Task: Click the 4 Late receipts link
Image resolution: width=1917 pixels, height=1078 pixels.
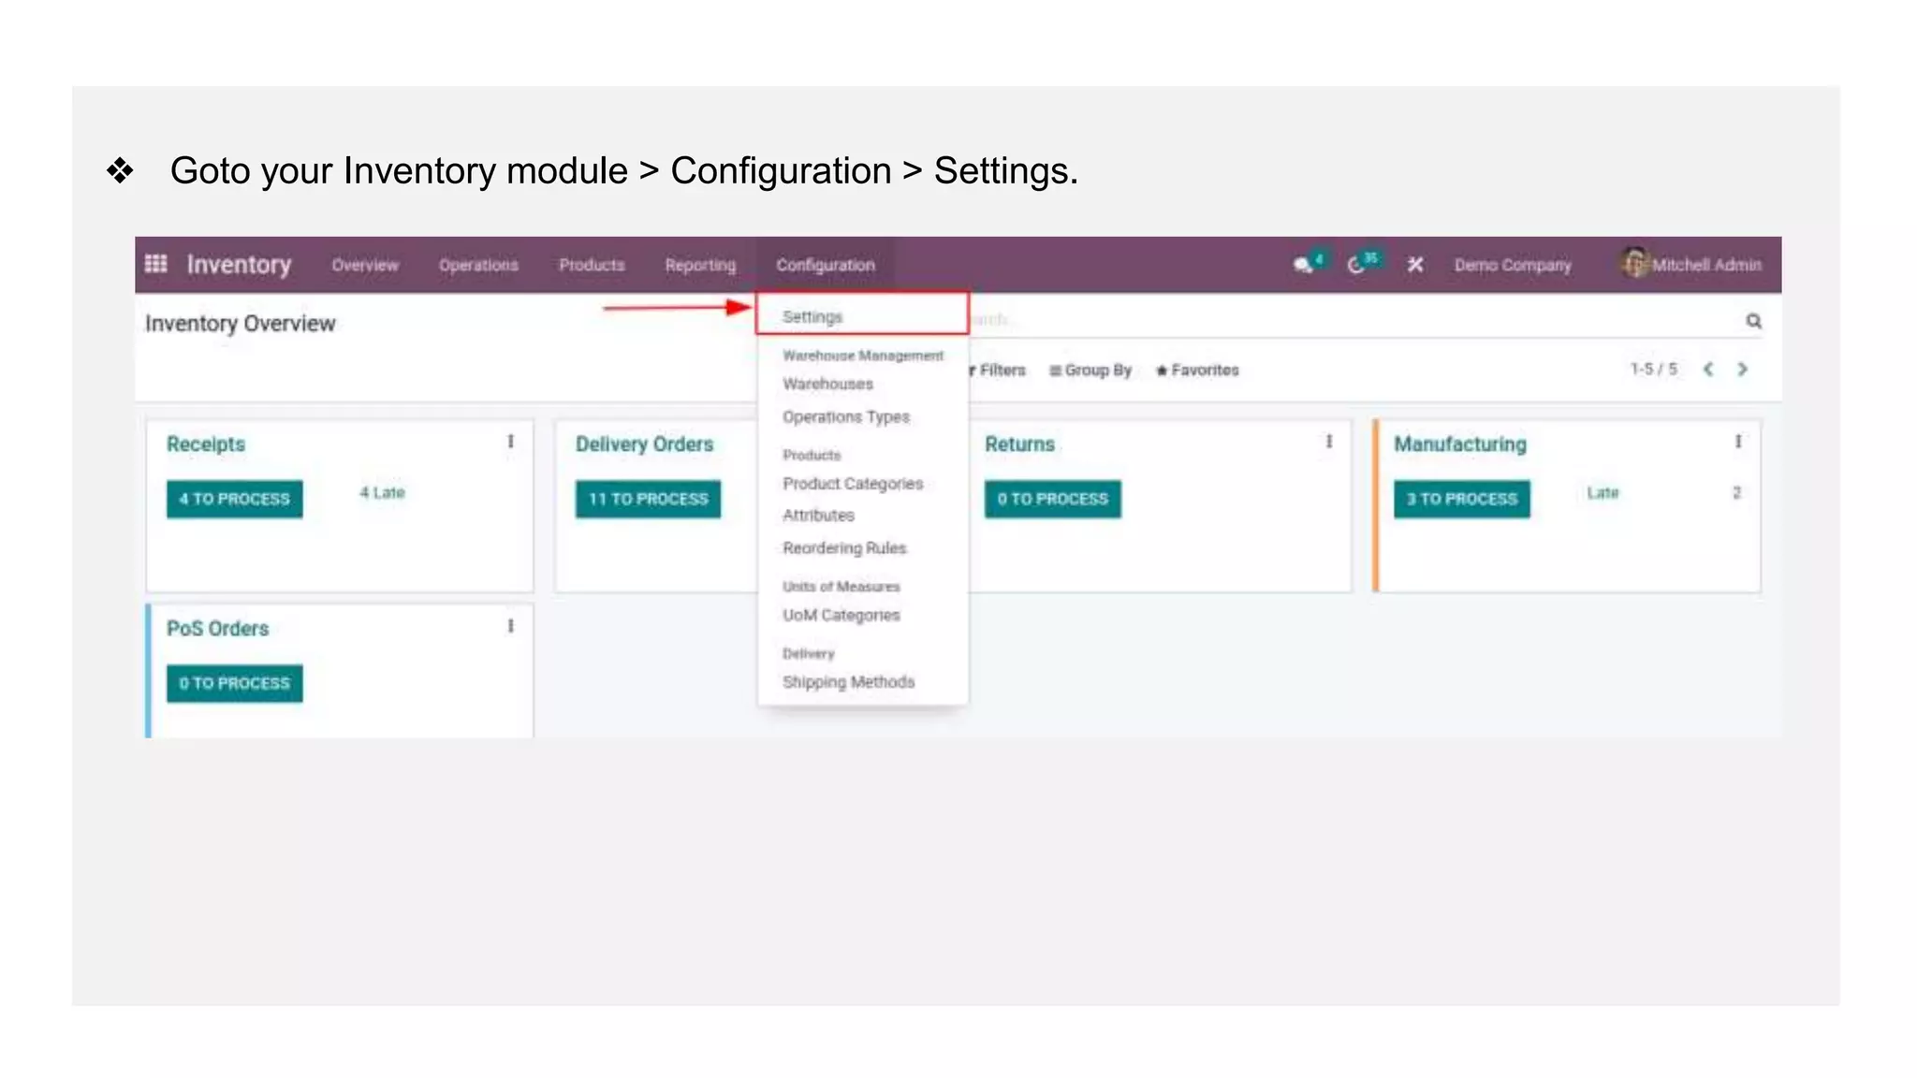Action: (x=382, y=492)
